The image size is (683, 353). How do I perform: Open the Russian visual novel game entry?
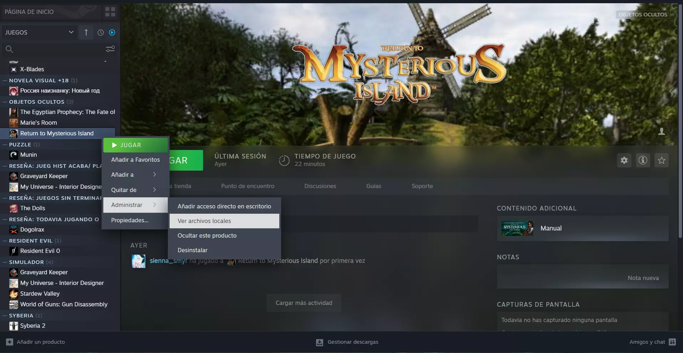pos(60,90)
